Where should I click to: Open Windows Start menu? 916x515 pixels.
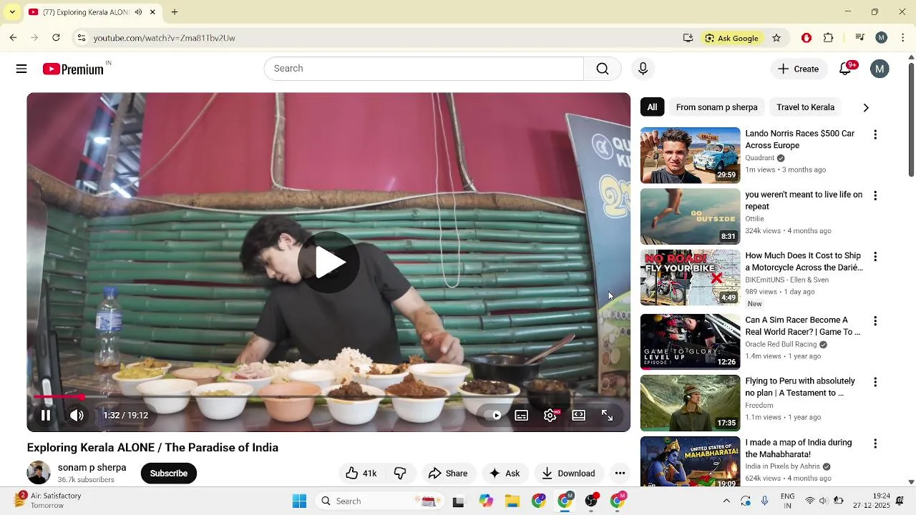tap(299, 501)
